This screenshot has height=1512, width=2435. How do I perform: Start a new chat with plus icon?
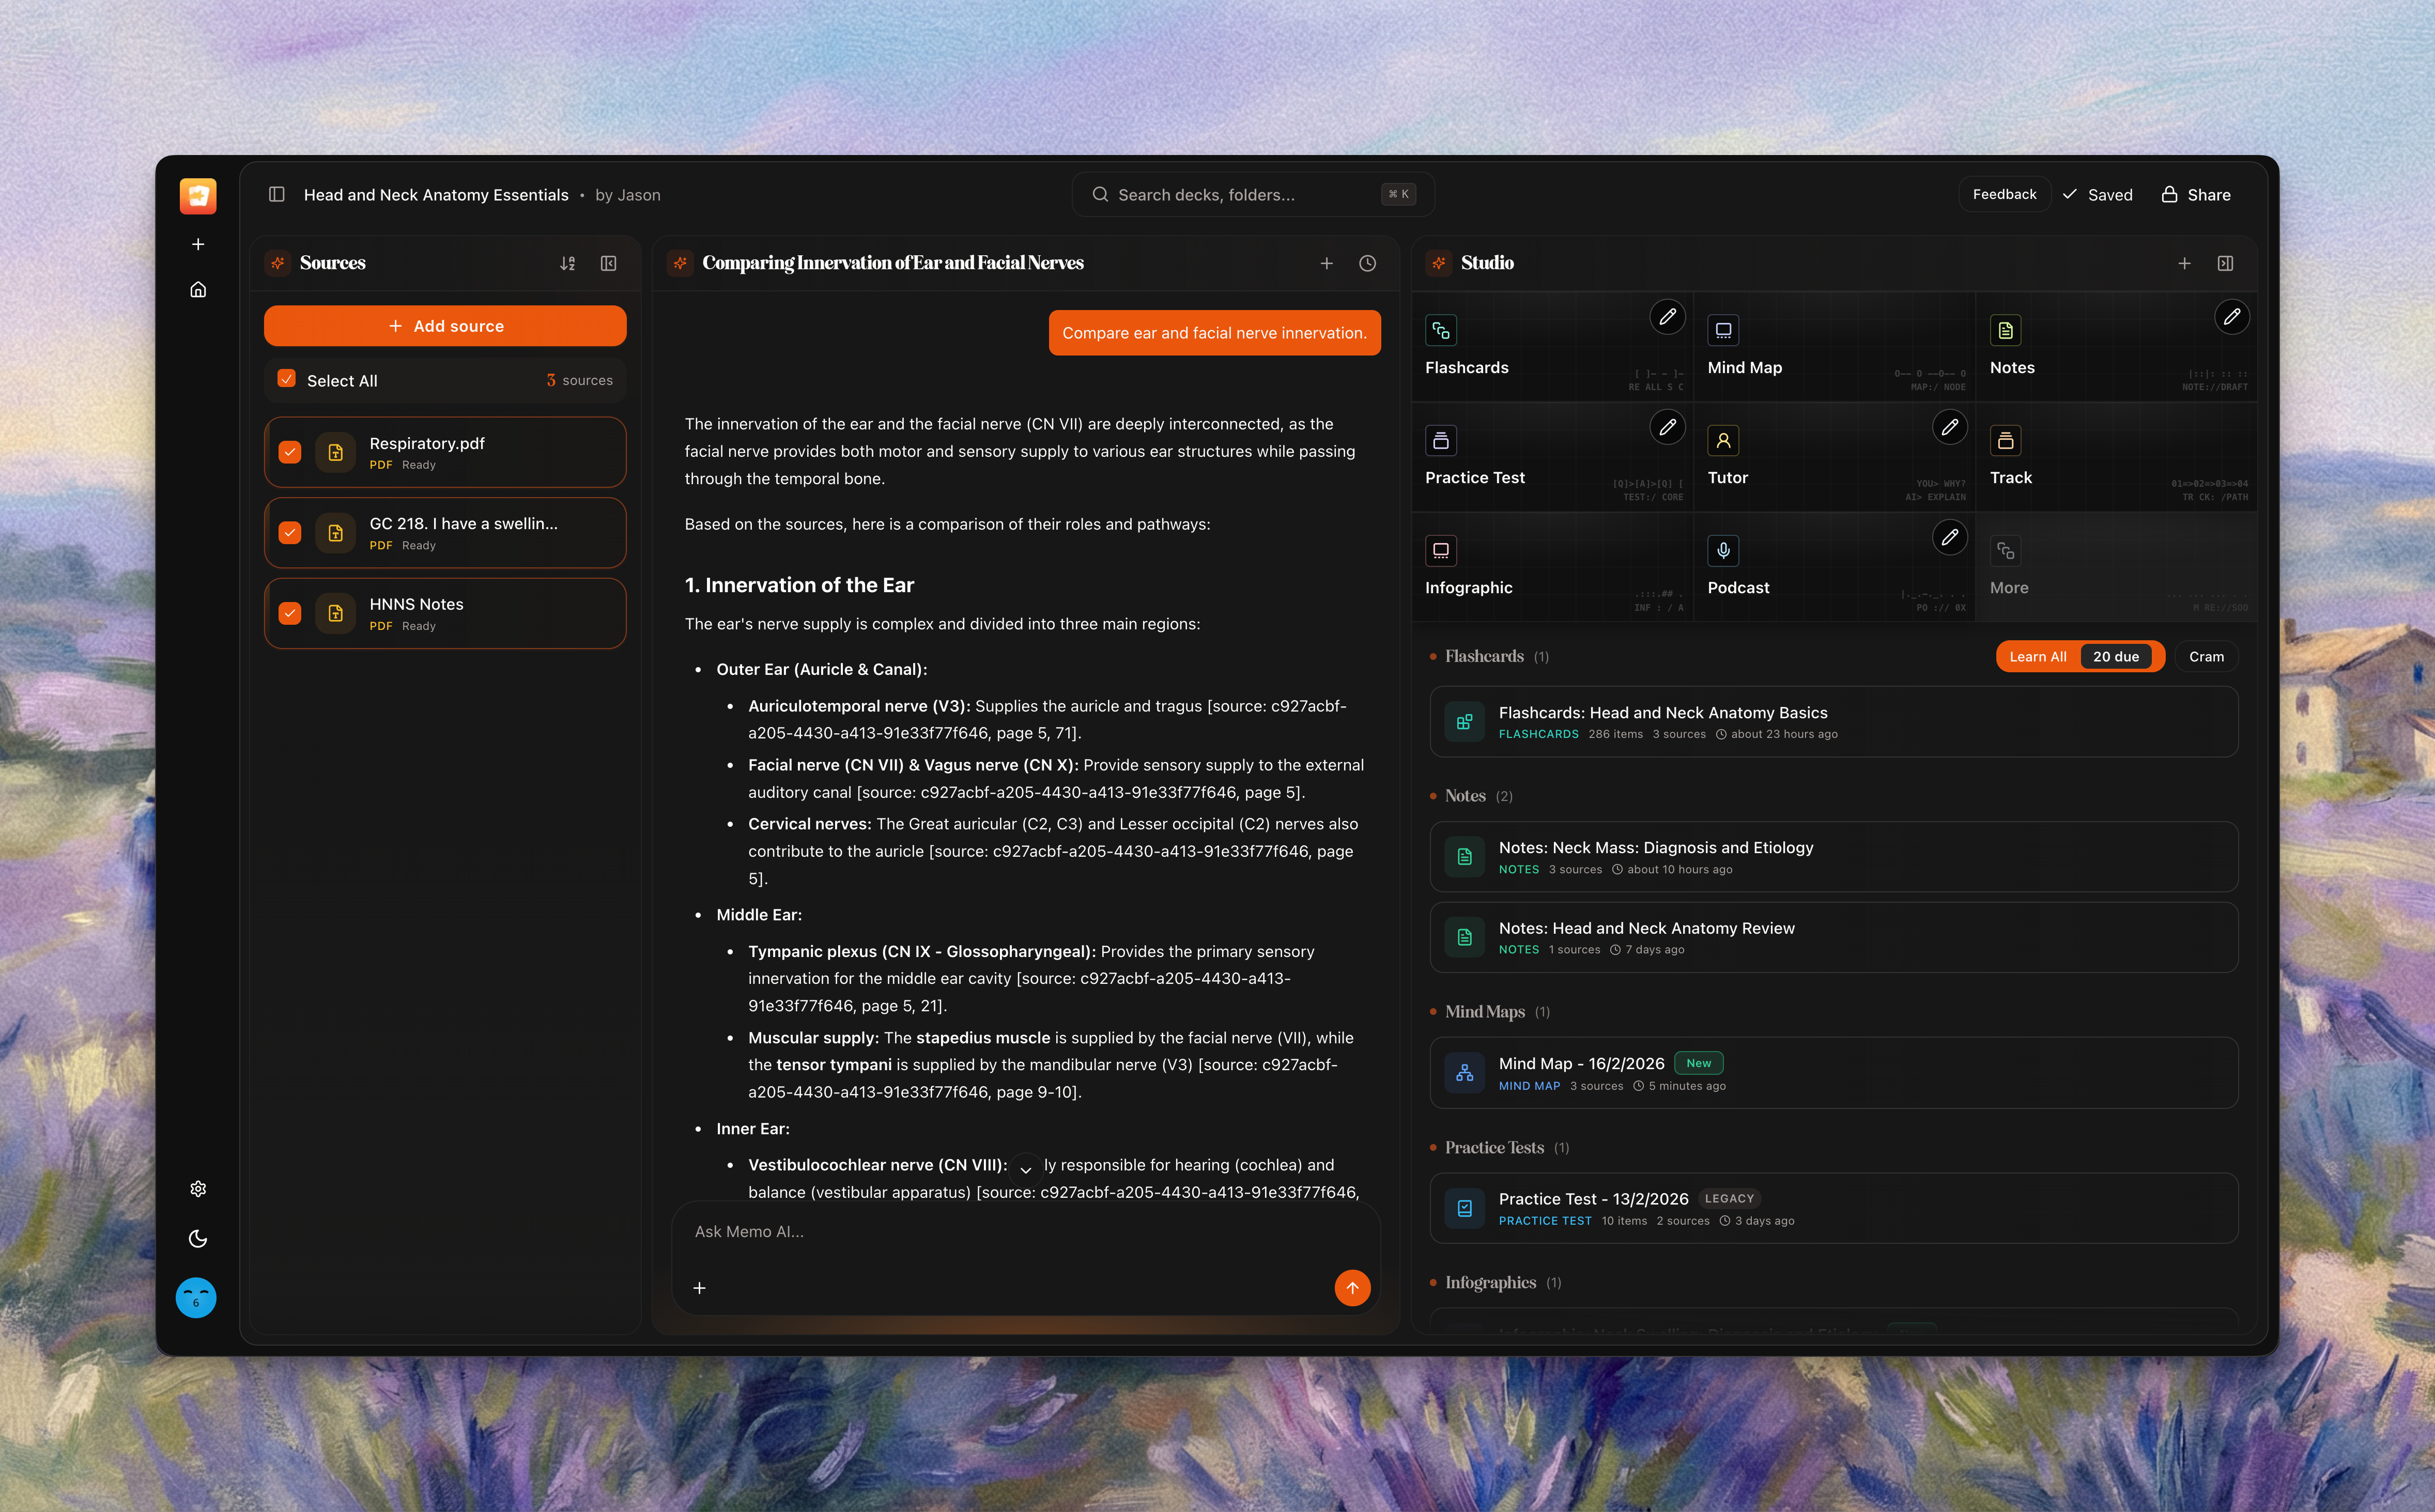(1326, 263)
